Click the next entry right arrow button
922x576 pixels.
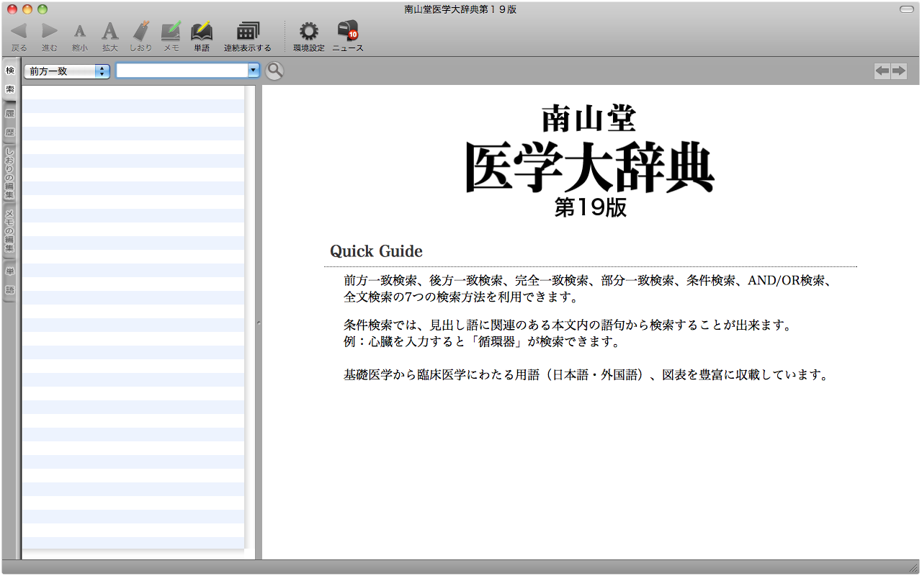click(898, 71)
